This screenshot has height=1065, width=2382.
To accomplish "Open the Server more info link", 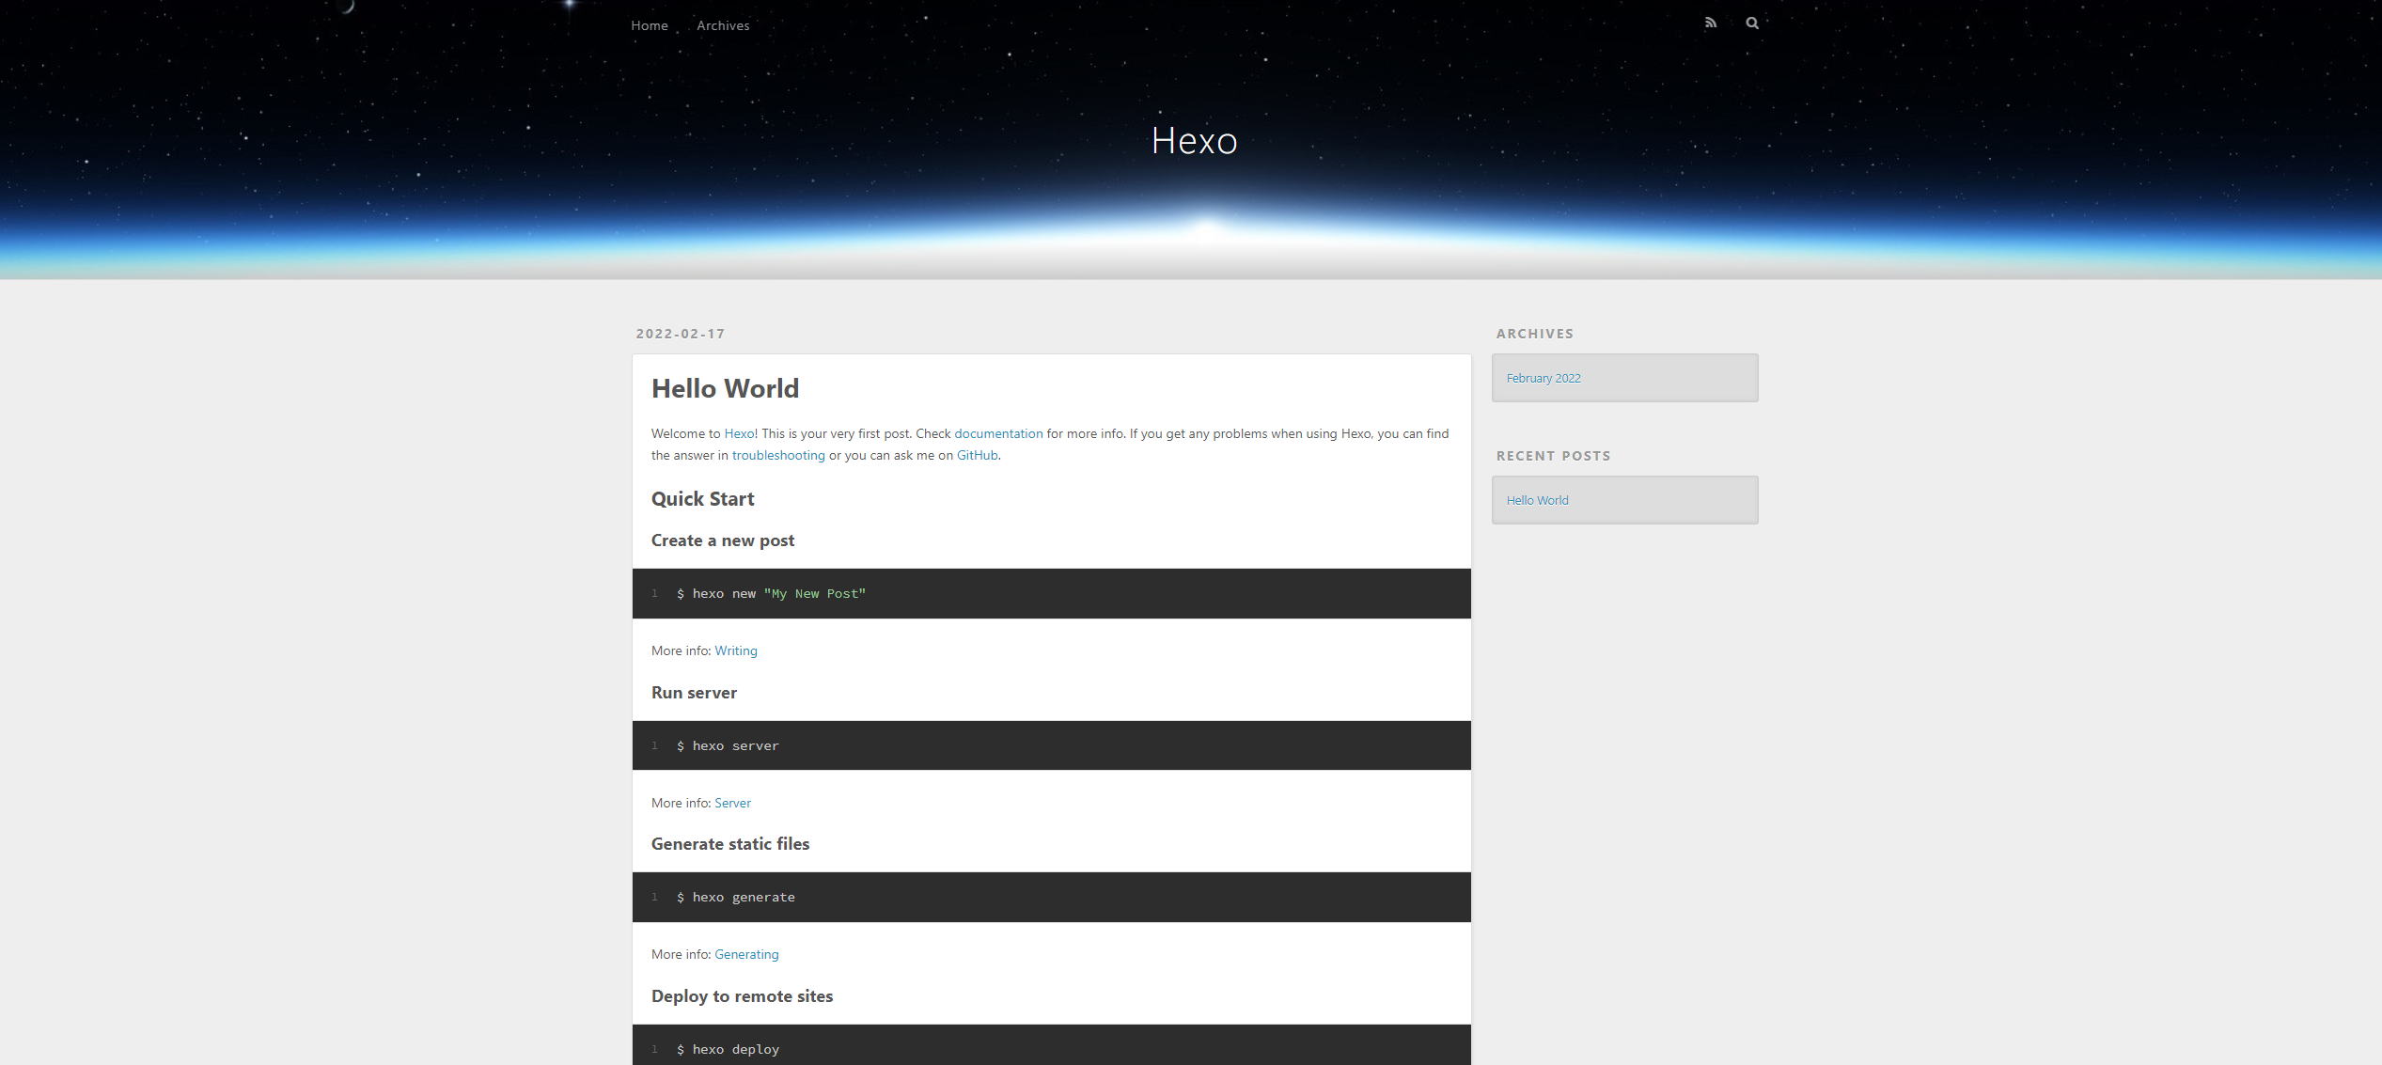I will pyautogui.click(x=731, y=803).
